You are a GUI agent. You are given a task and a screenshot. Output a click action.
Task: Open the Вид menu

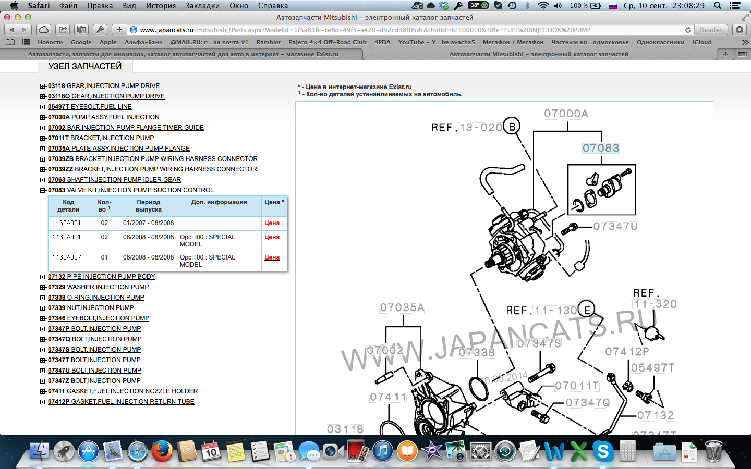point(129,6)
